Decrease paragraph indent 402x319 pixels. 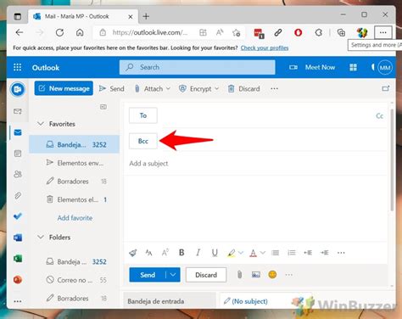308,253
